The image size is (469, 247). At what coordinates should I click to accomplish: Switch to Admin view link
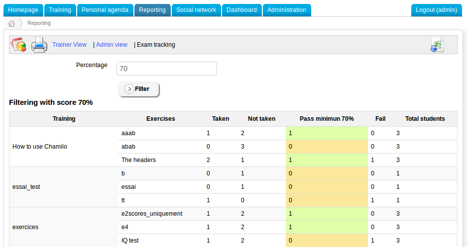112,45
